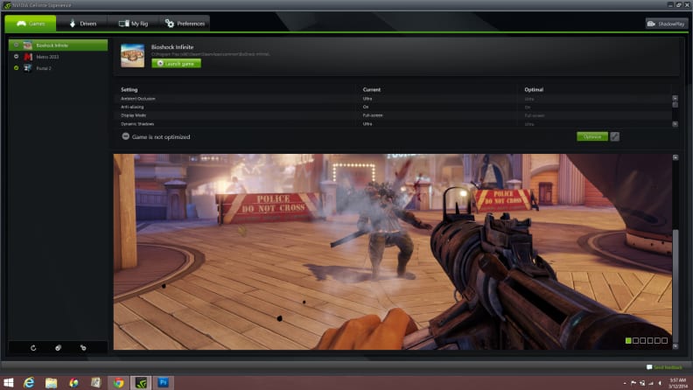This screenshot has width=693, height=390.
Task: Click the Game is not optimized text
Action: coord(161,137)
